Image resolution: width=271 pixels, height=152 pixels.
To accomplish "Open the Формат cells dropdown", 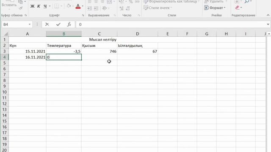I will (x=215, y=8).
